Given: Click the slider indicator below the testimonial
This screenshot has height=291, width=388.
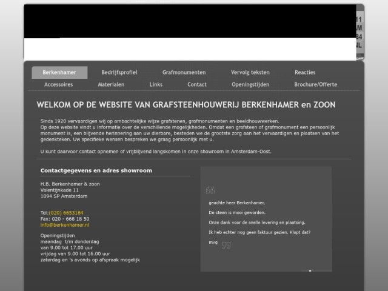Looking at the screenshot, I should (310, 270).
